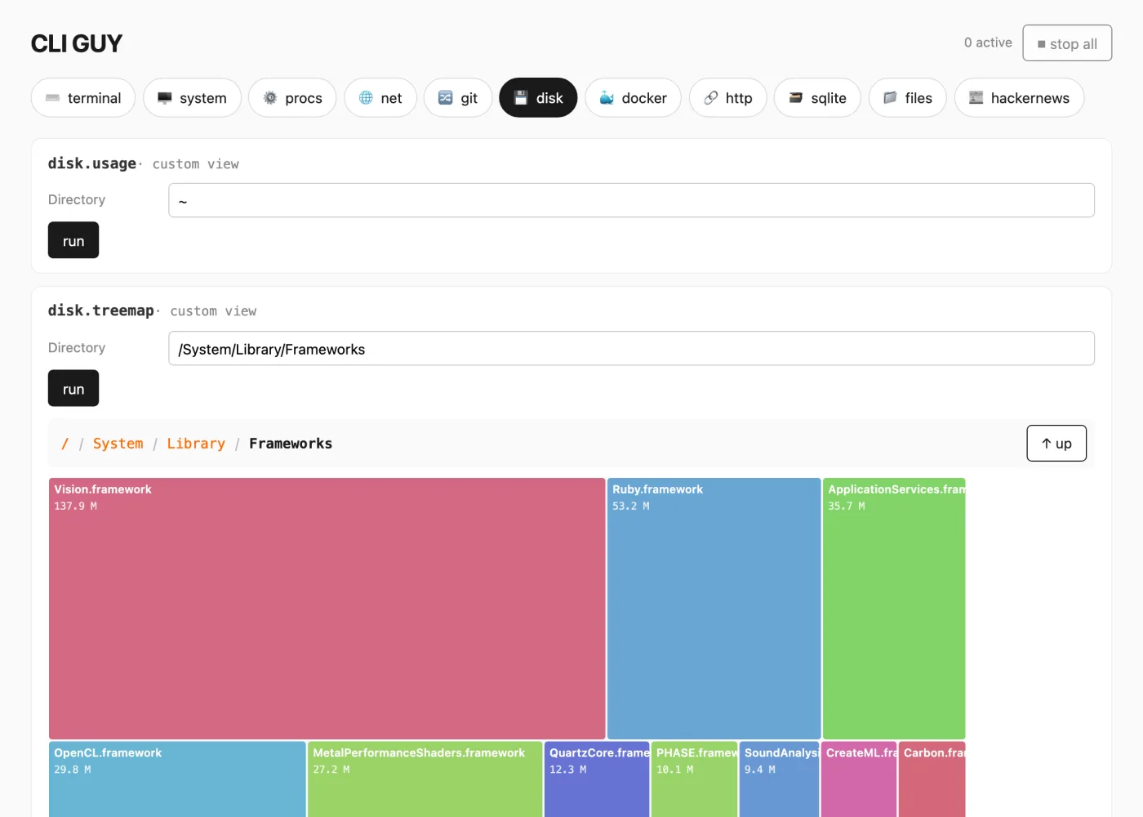Open the hackernews tab
The height and width of the screenshot is (817, 1143).
1019,98
